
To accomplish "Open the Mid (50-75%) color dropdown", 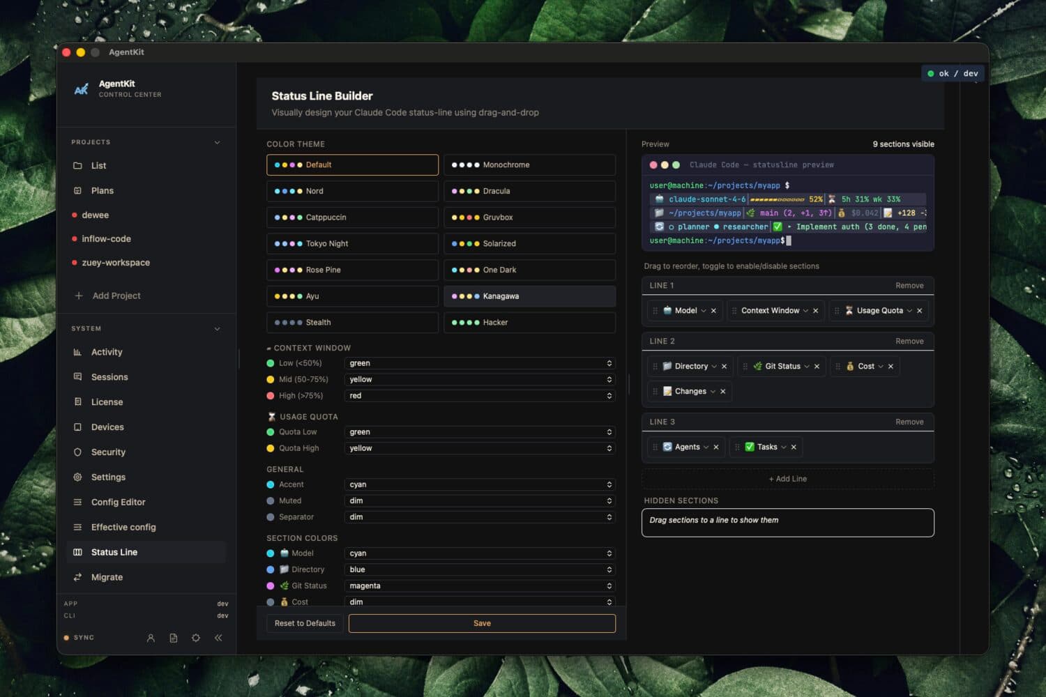I will [480, 379].
